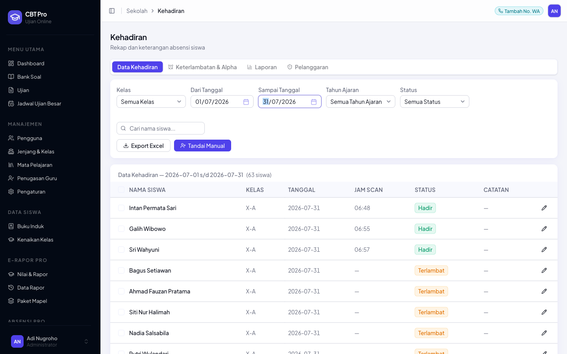Click the Tandai Manual button
567x354 pixels.
coord(202,146)
